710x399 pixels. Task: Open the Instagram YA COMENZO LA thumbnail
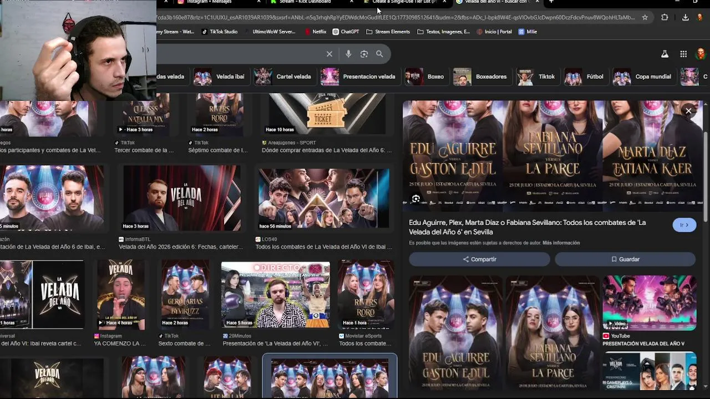click(120, 294)
